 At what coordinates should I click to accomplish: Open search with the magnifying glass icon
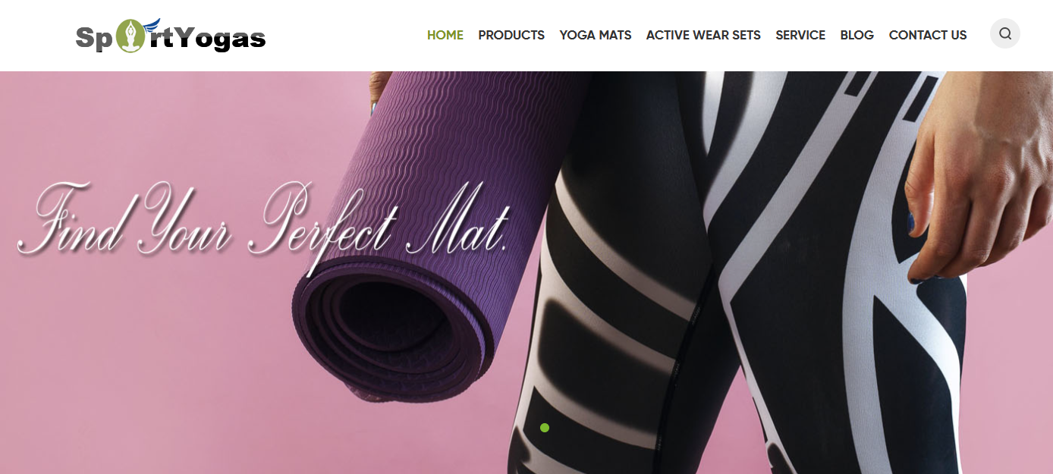tap(1004, 33)
